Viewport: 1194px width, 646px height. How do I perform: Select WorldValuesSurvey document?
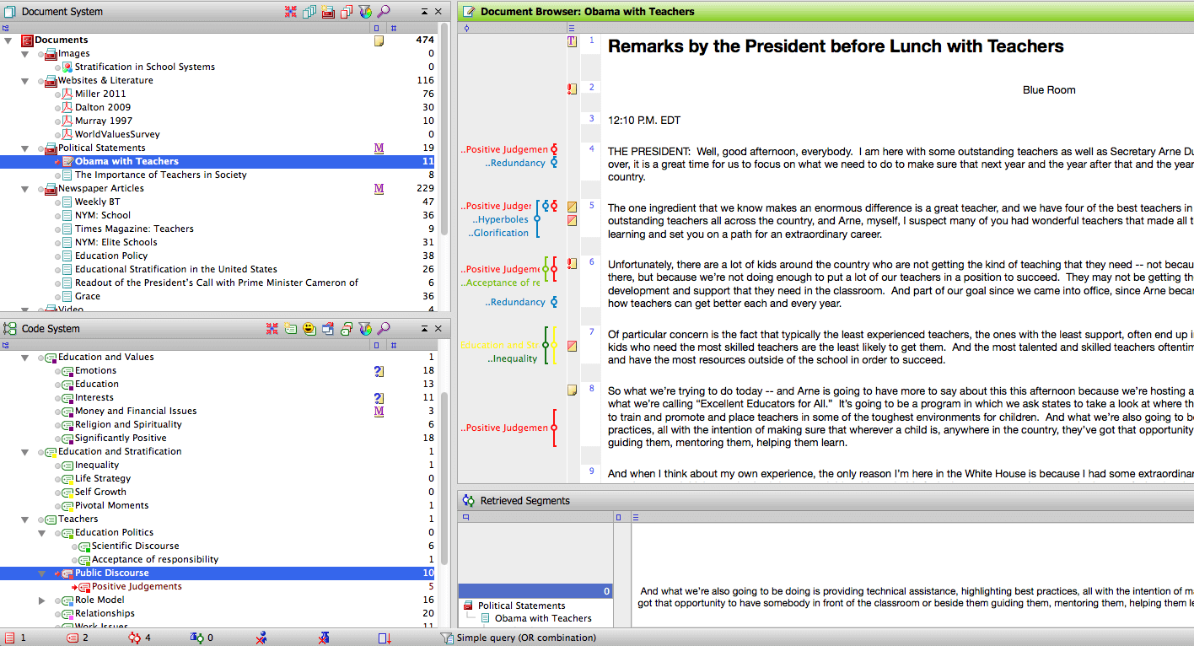tap(117, 134)
